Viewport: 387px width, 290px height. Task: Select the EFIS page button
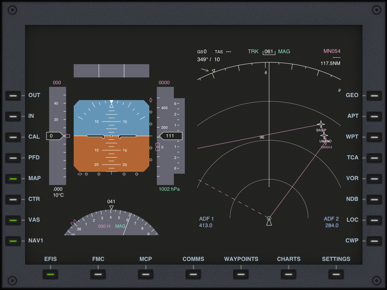[51, 274]
